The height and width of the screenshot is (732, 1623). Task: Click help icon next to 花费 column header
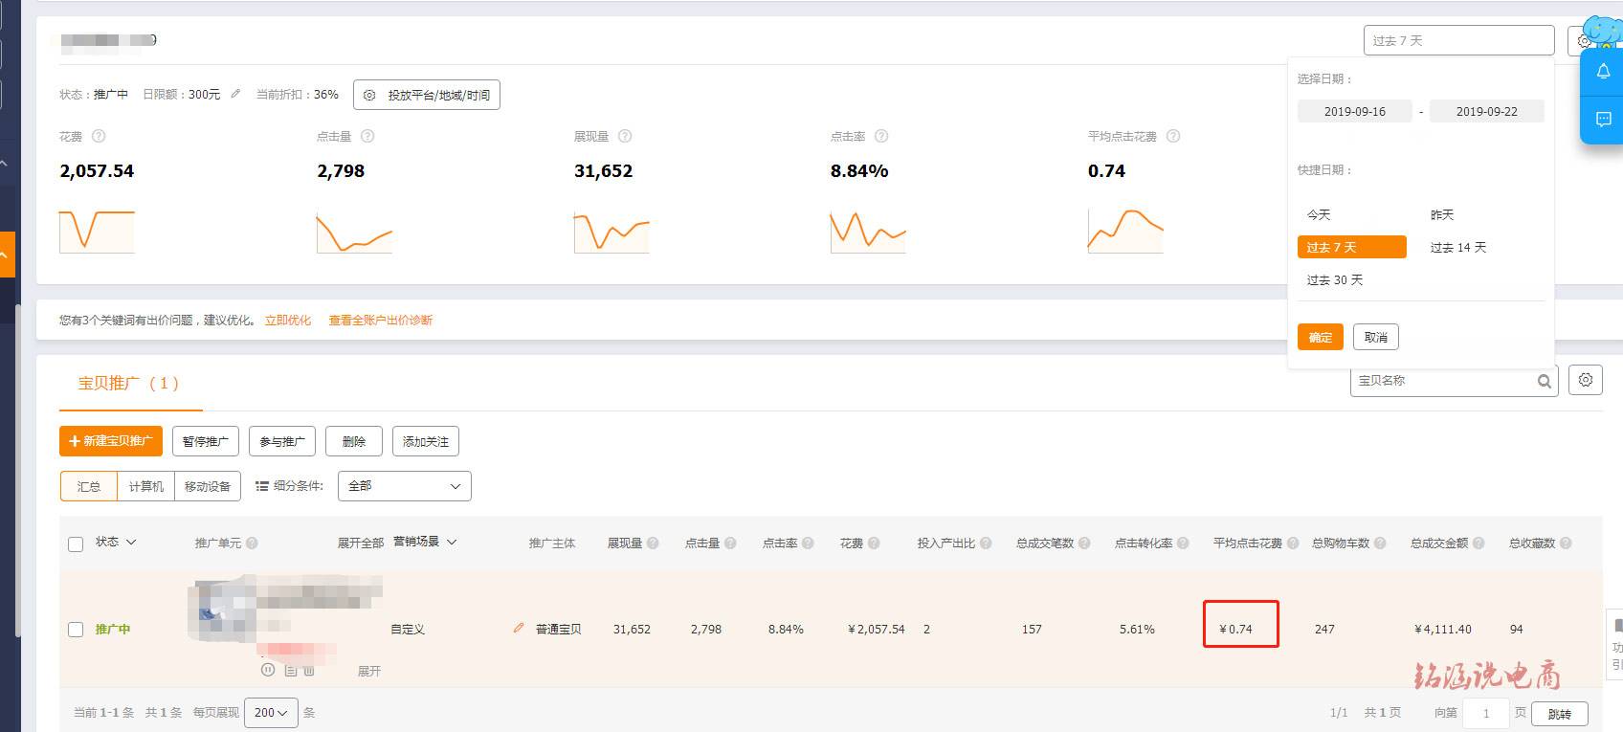pos(873,543)
